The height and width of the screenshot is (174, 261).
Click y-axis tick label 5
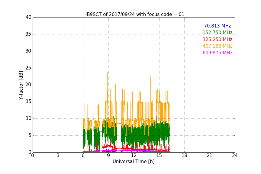(x=30, y=135)
